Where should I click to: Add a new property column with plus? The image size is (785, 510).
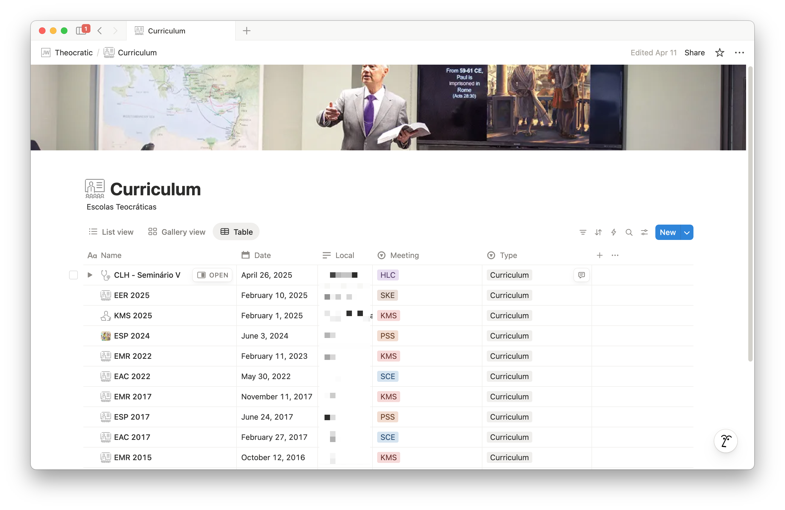point(599,256)
